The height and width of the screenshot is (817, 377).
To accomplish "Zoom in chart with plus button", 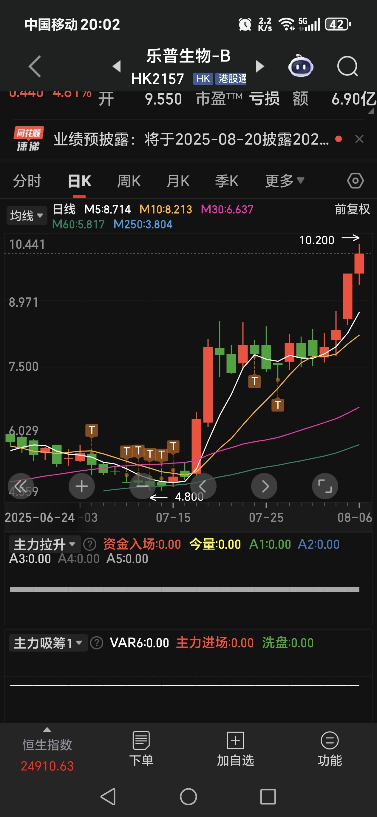I will pos(82,486).
